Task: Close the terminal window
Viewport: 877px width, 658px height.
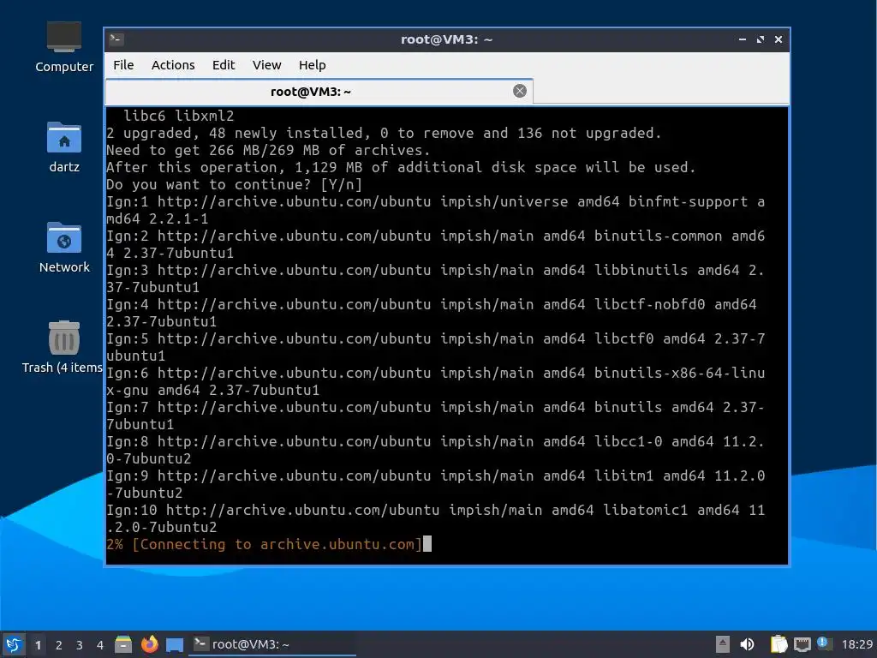Action: click(x=778, y=39)
